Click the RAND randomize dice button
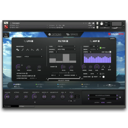128x128 pixels. pos(6,35)
